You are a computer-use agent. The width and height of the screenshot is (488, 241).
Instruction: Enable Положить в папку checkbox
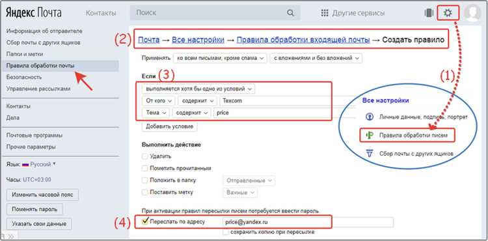point(144,180)
